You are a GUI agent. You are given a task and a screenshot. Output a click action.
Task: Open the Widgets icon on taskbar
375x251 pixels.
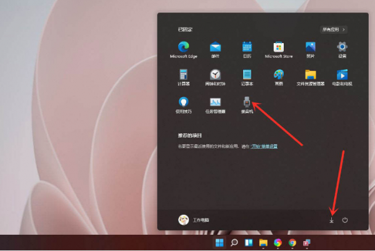coord(249,243)
